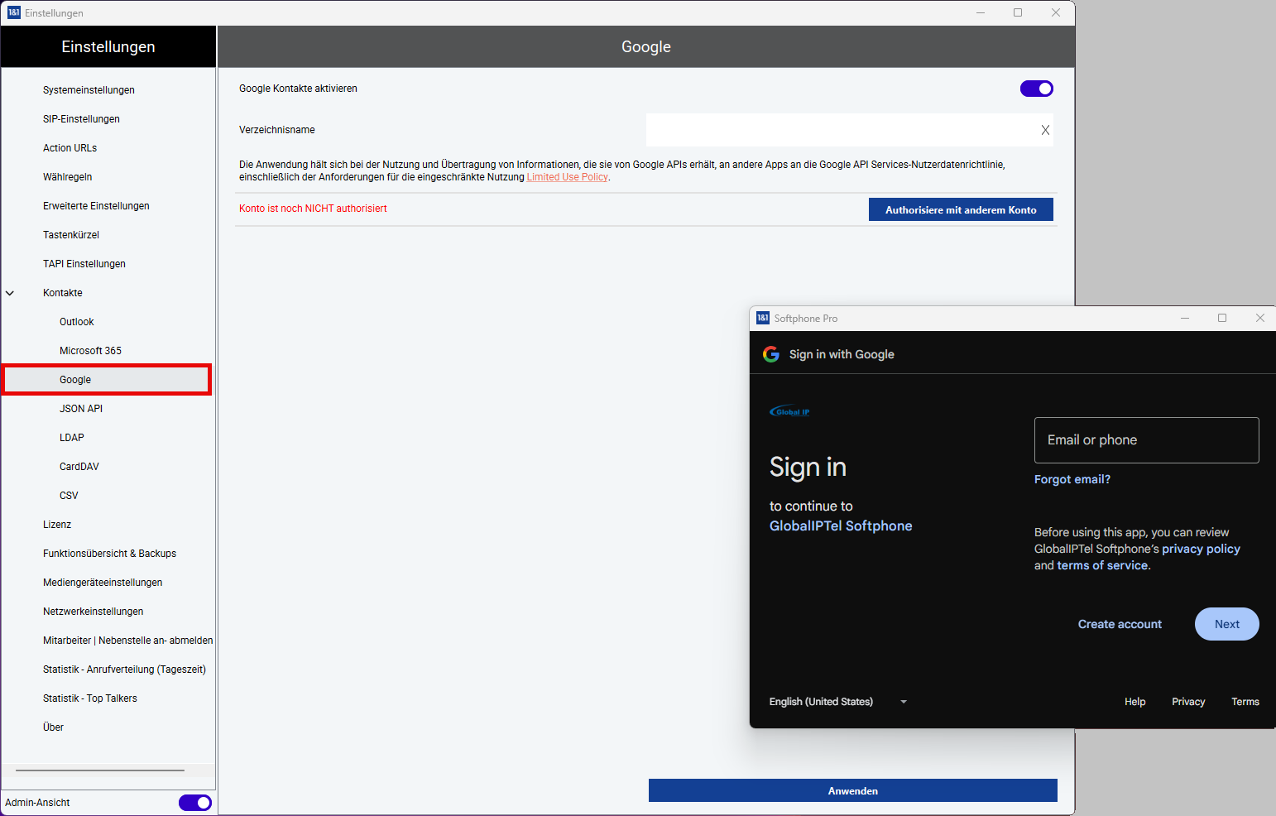The height and width of the screenshot is (816, 1276).
Task: Select the CardDAV contacts entry
Action: [x=79, y=467]
